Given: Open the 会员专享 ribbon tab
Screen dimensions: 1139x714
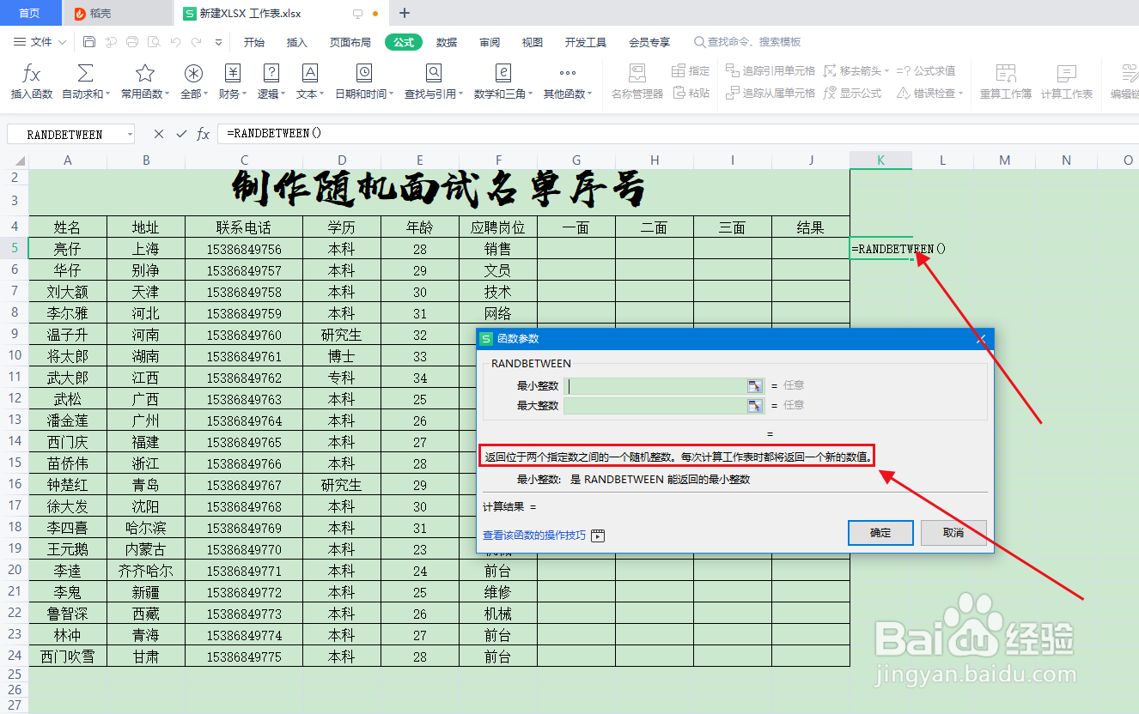Looking at the screenshot, I should [649, 42].
